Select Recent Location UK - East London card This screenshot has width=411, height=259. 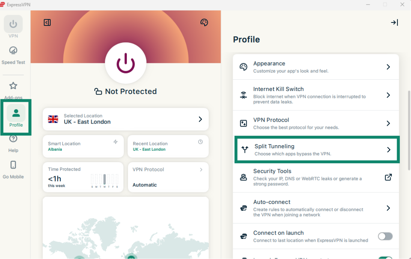pyautogui.click(x=168, y=146)
